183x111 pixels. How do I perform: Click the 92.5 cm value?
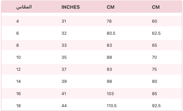click(156, 106)
